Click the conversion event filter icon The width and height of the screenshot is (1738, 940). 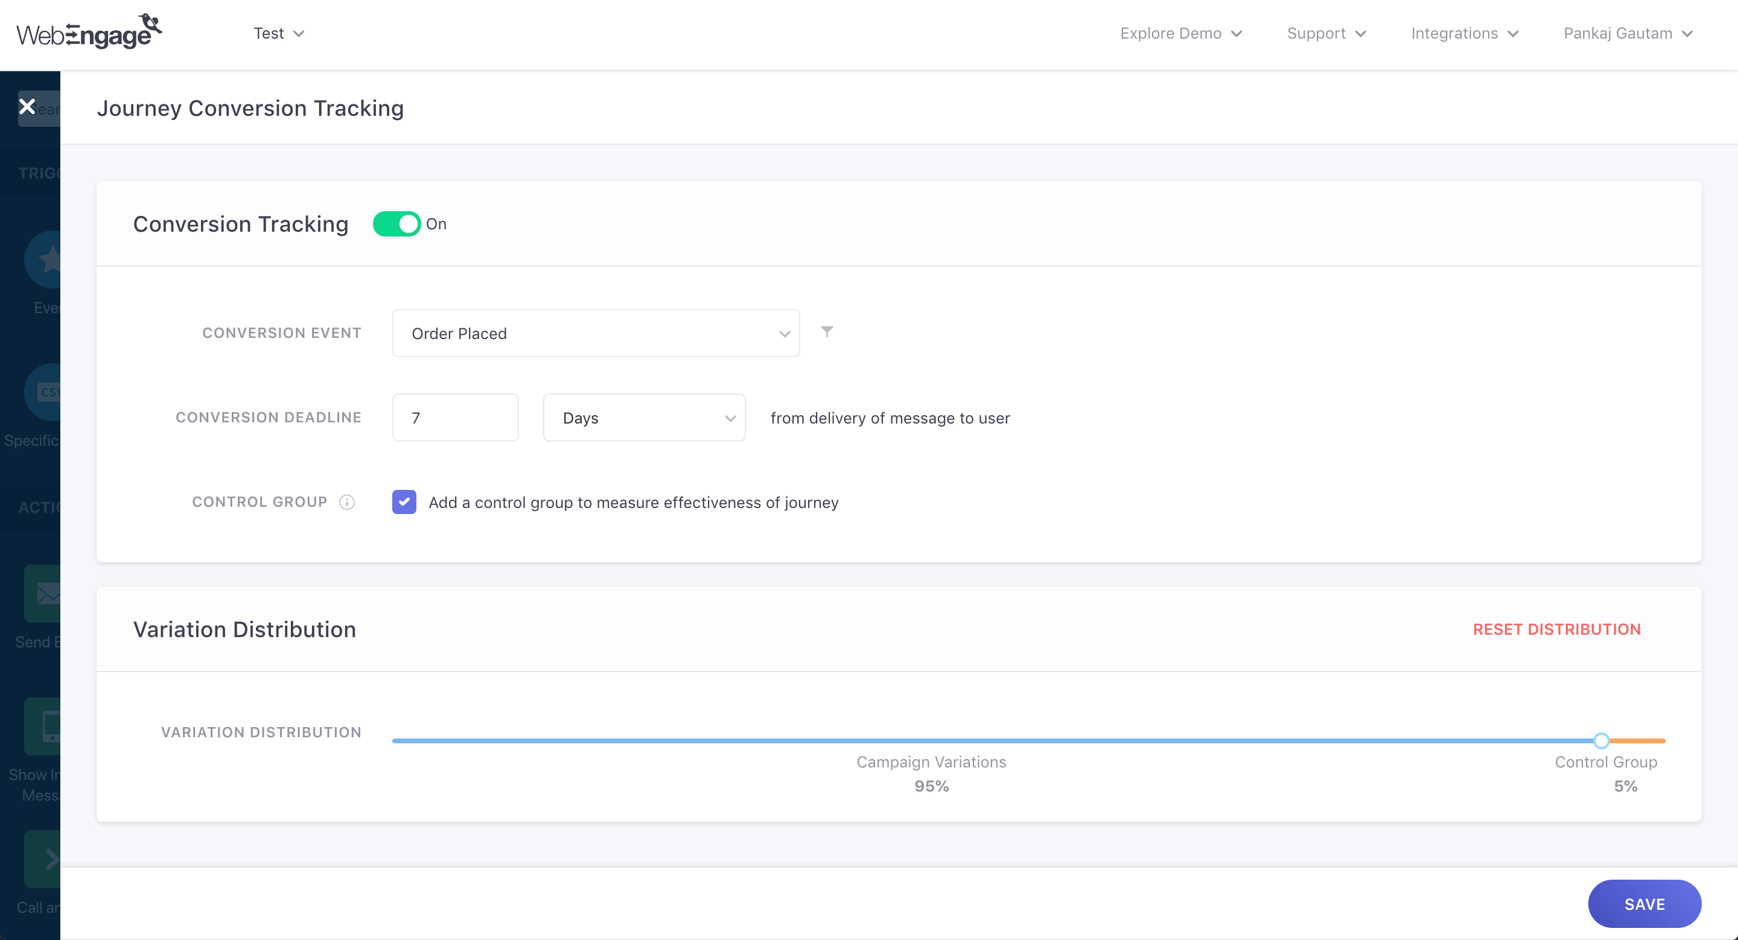tap(827, 332)
